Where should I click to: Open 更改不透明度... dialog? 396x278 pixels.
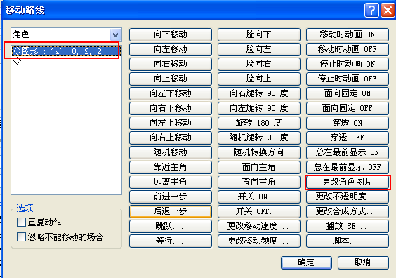pyautogui.click(x=348, y=197)
